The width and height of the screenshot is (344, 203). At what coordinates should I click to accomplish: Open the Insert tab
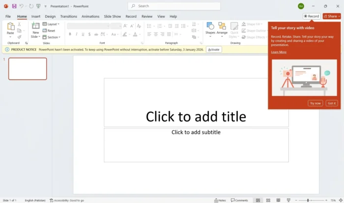[x=36, y=16]
